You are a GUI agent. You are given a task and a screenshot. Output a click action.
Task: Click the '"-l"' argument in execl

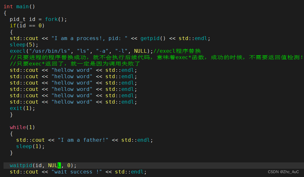point(121,51)
